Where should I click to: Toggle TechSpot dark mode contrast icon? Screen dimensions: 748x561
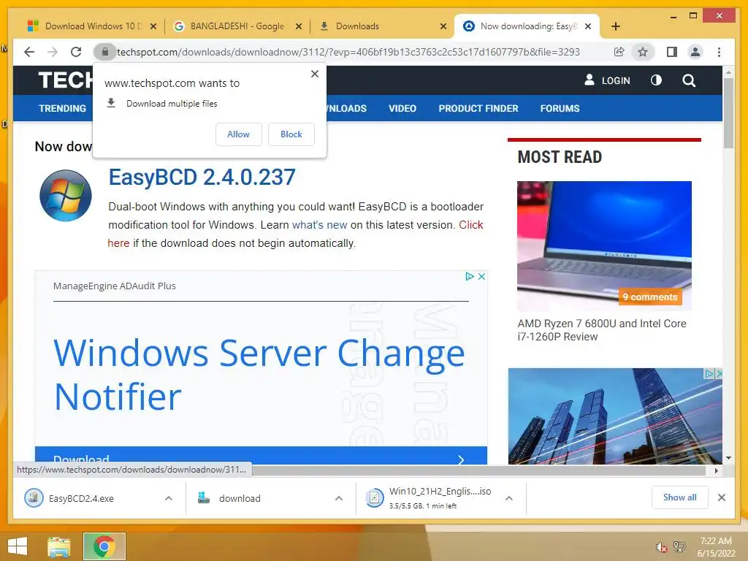(x=656, y=80)
